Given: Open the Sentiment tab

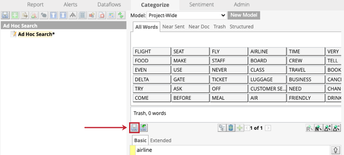Looking at the screenshot, I should 202,4.
